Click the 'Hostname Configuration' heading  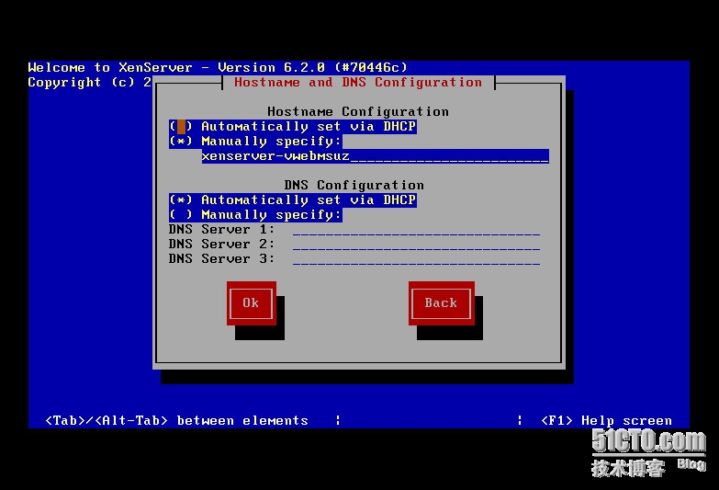358,111
